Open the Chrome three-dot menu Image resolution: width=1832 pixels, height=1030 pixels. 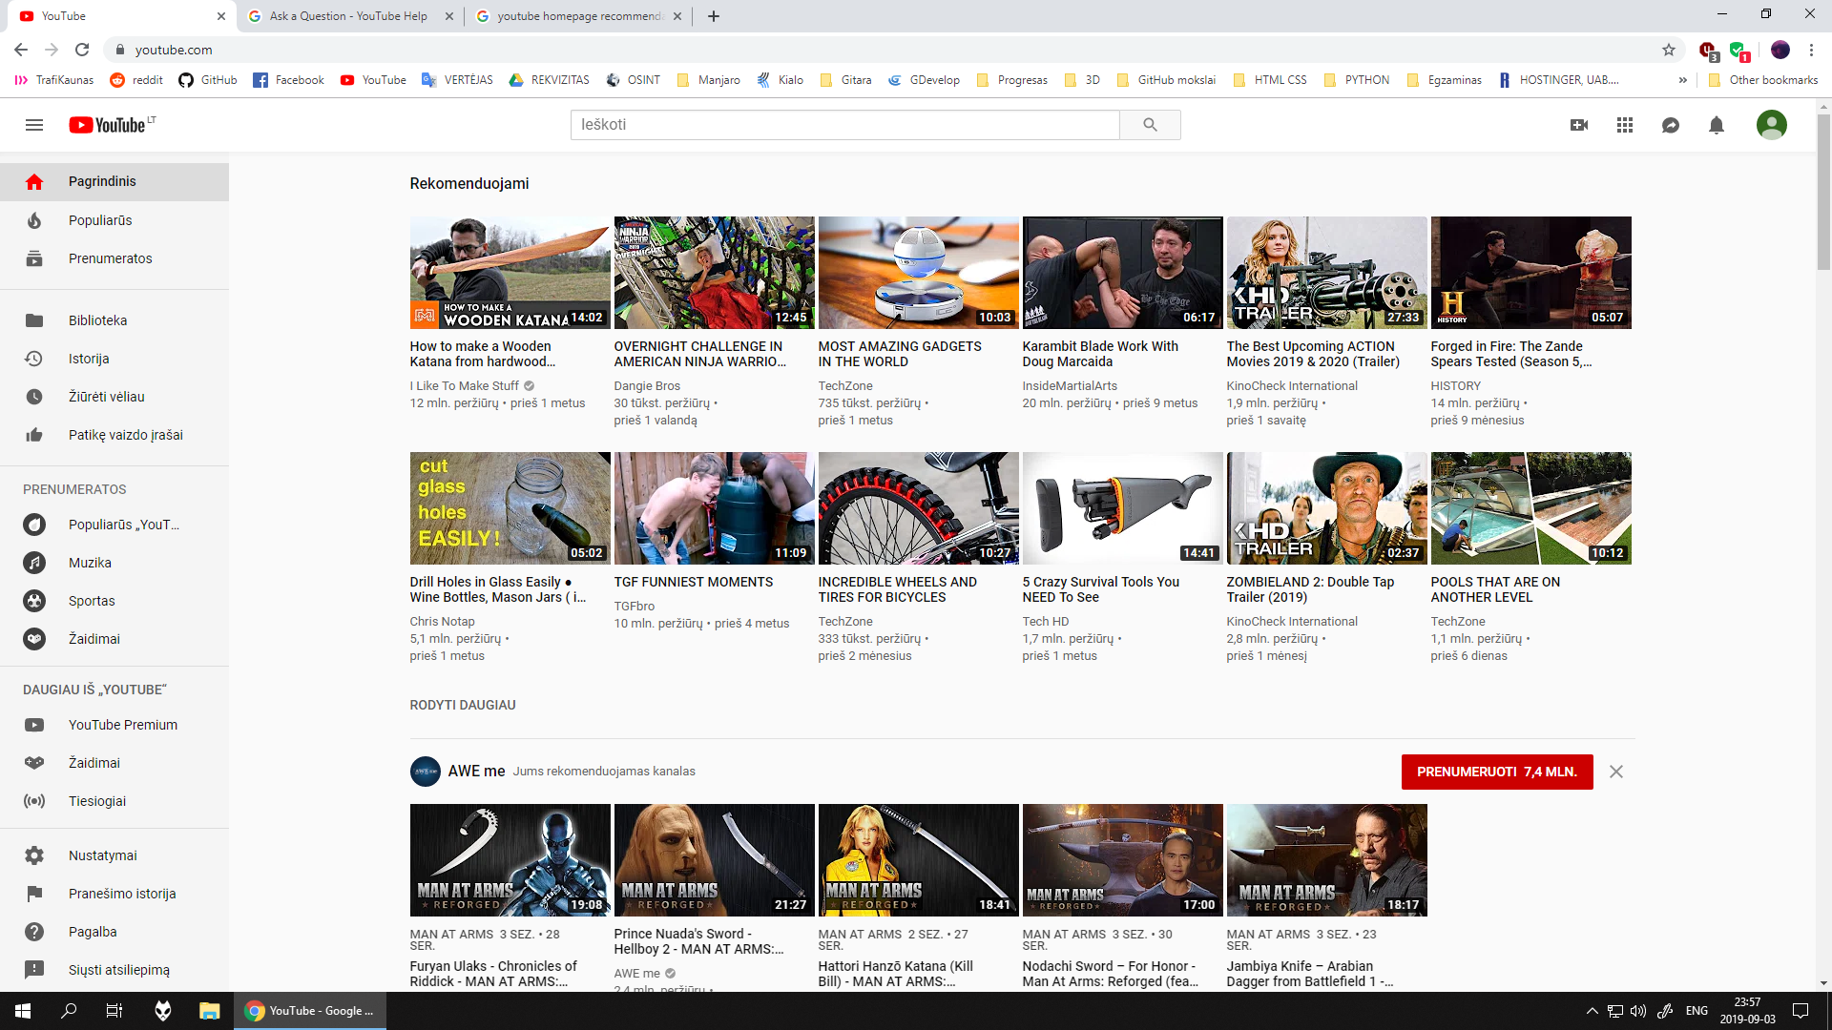(x=1811, y=50)
